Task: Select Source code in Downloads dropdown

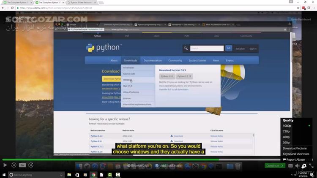Action: pos(138,74)
